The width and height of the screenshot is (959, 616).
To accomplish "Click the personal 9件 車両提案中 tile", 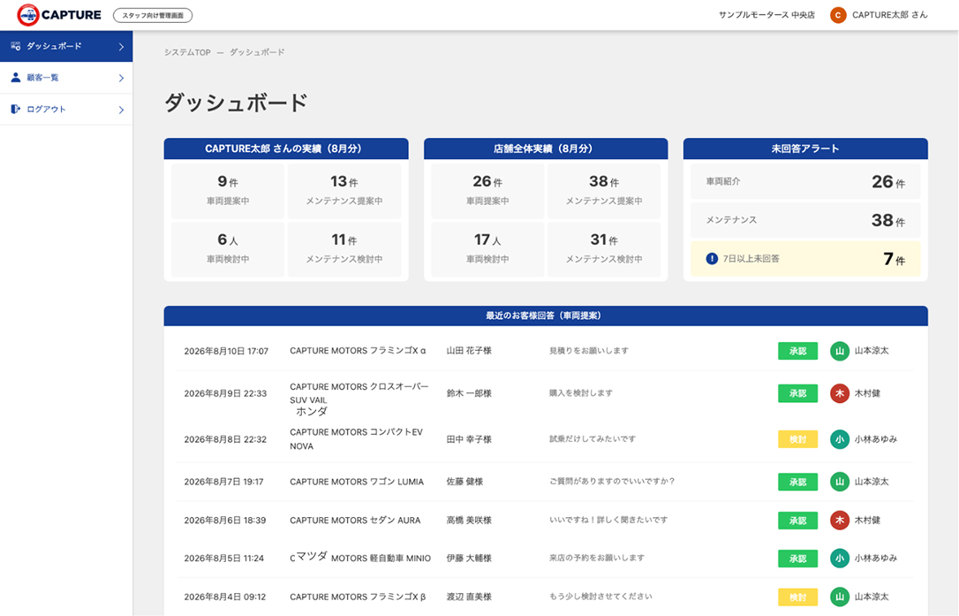I will tap(228, 191).
